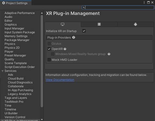Screen dimensions: 155x121
Task: Click the settings list vertical scrollbar
Action: (x=42, y=61)
